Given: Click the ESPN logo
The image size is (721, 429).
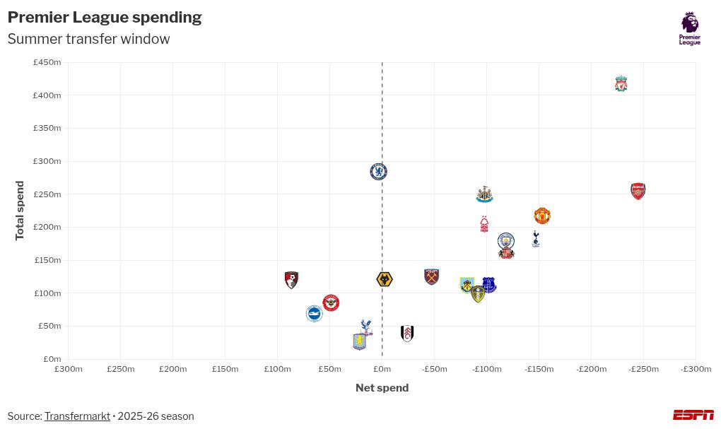Looking at the screenshot, I should pyautogui.click(x=693, y=415).
